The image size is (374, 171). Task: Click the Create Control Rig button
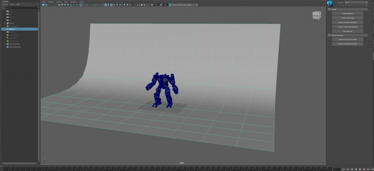348,18
